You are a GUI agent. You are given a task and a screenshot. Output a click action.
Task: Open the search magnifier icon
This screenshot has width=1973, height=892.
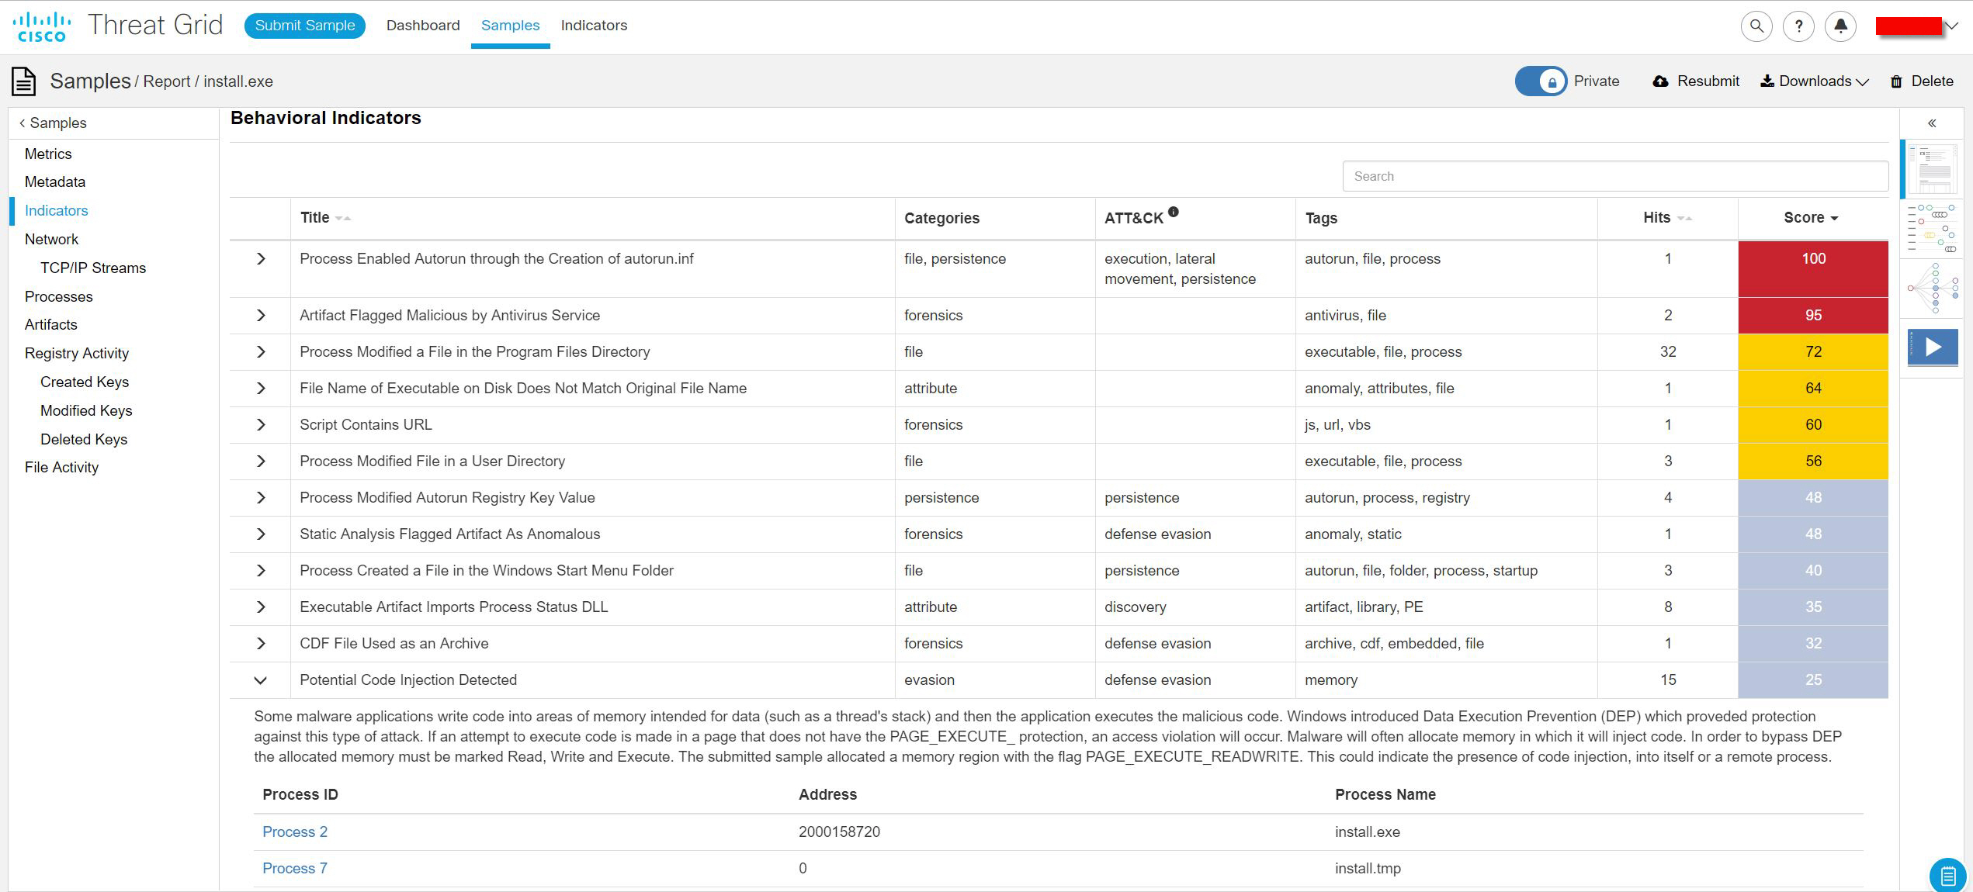pos(1756,26)
